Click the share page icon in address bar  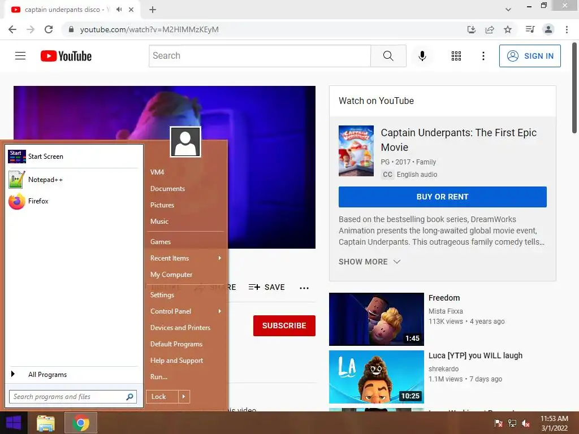(x=490, y=29)
